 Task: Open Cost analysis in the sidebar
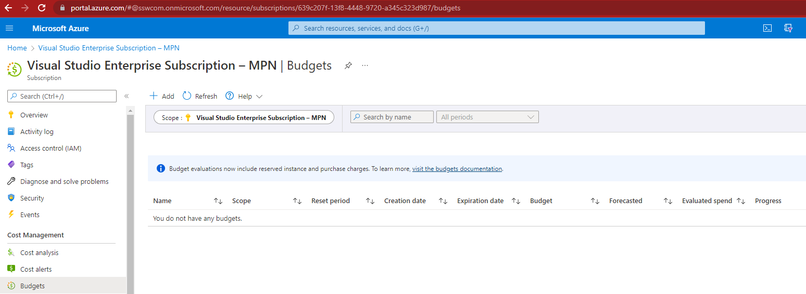click(x=39, y=253)
